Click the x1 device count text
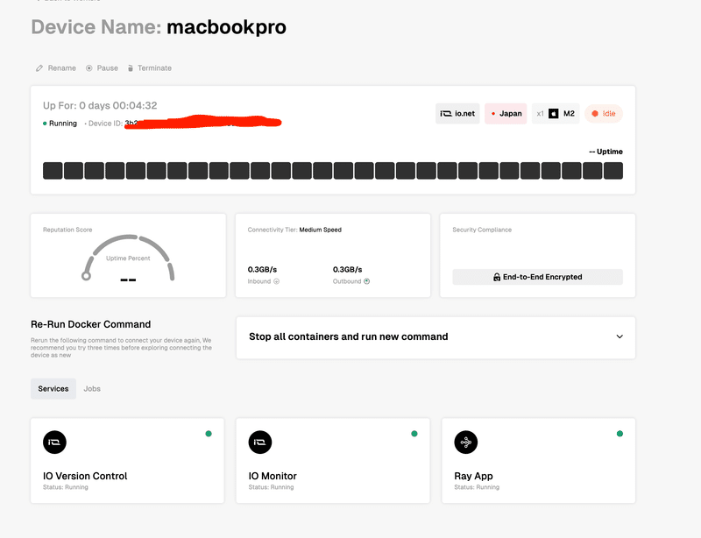 (540, 114)
